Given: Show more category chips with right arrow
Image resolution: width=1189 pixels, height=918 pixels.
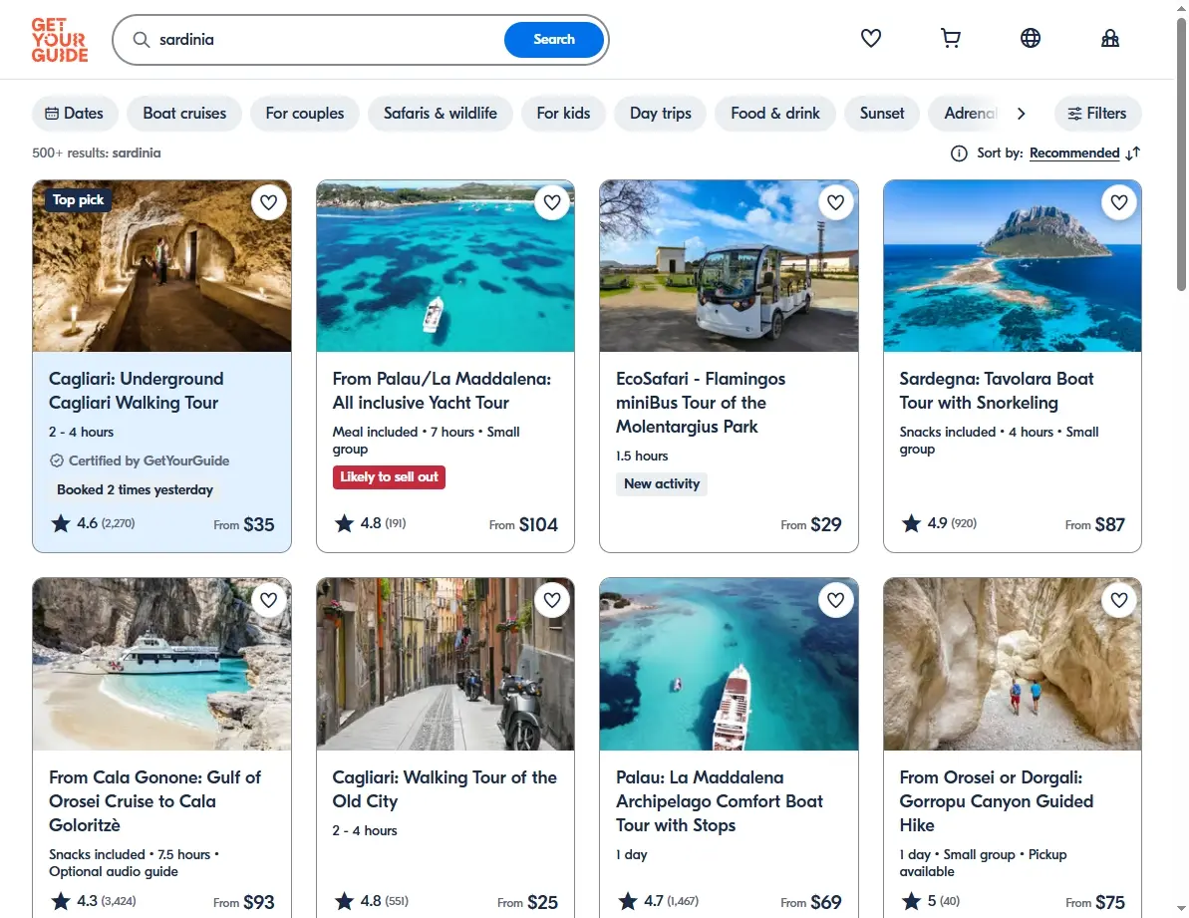Looking at the screenshot, I should 1022,113.
